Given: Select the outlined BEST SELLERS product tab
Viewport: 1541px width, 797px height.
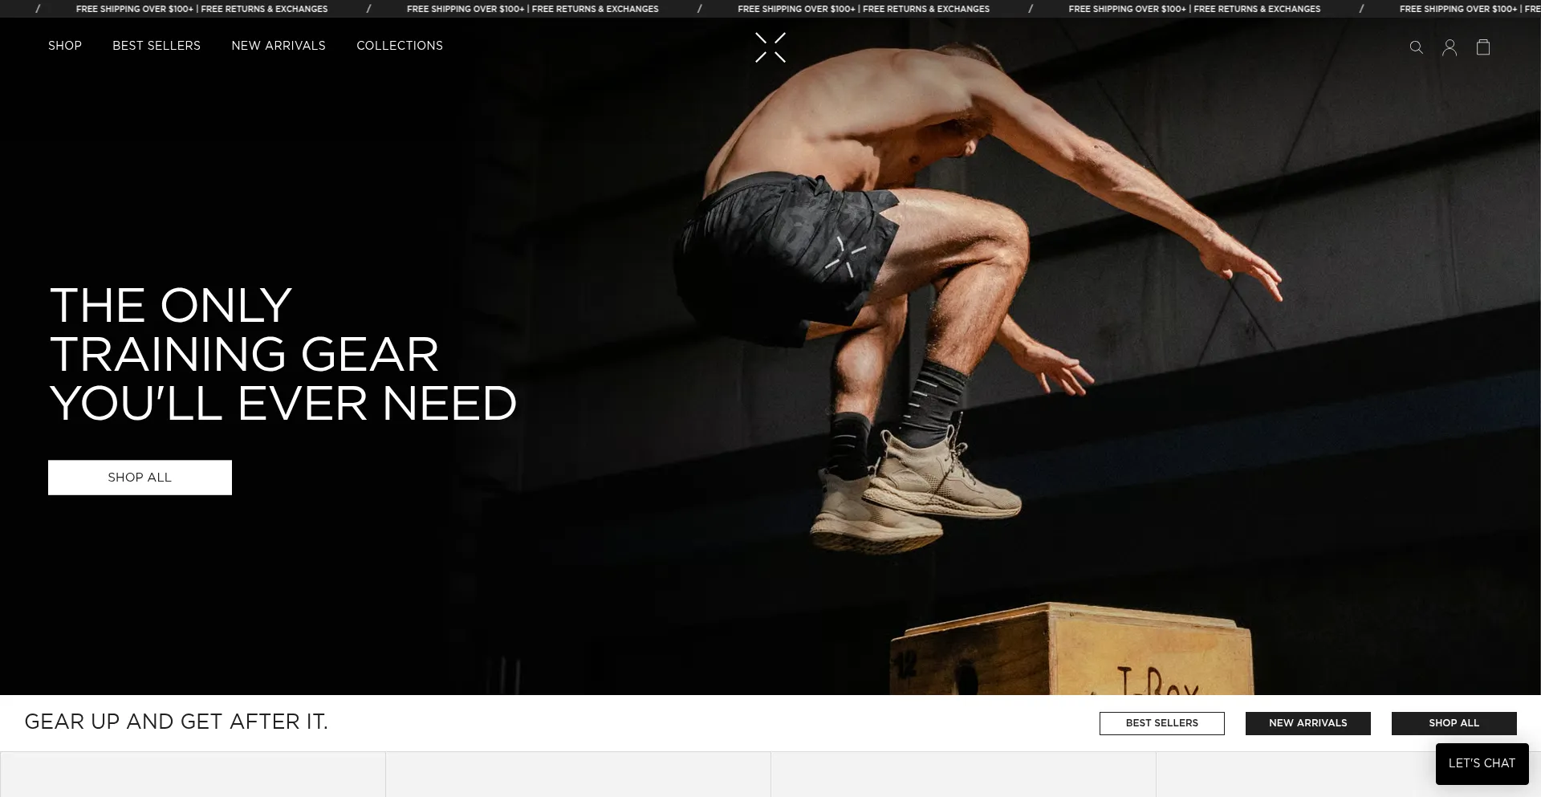Looking at the screenshot, I should pyautogui.click(x=1161, y=723).
